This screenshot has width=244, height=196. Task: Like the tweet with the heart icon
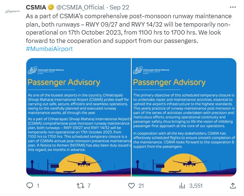[131, 186]
